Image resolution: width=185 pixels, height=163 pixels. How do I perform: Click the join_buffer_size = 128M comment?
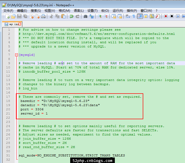(x=45, y=139)
